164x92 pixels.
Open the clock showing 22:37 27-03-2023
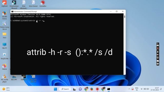[155, 89]
